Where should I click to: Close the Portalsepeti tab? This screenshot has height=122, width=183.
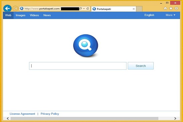[134, 9]
